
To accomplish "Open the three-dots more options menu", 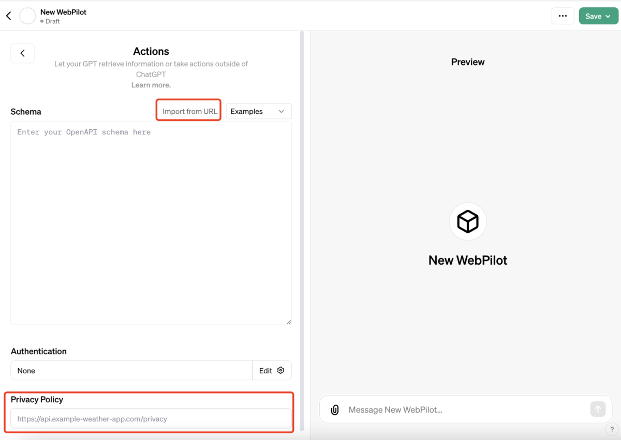I will click(563, 16).
